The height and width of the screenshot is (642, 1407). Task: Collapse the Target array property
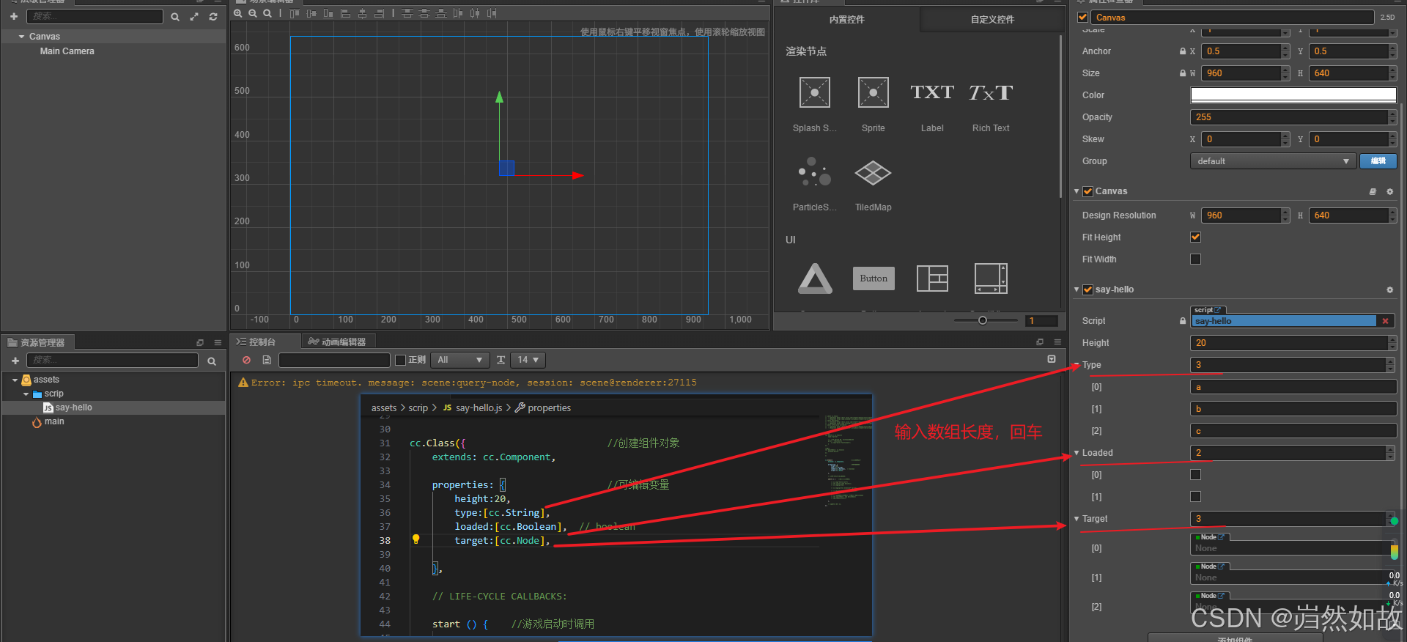click(x=1077, y=519)
